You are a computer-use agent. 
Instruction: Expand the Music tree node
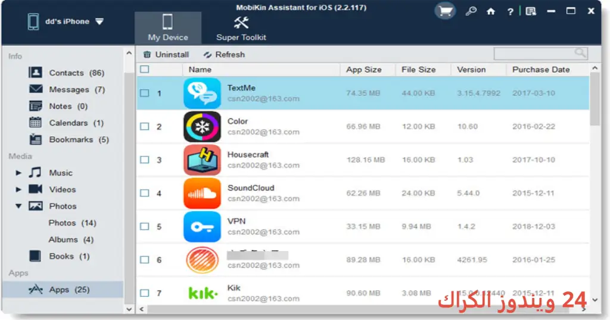click(x=18, y=173)
